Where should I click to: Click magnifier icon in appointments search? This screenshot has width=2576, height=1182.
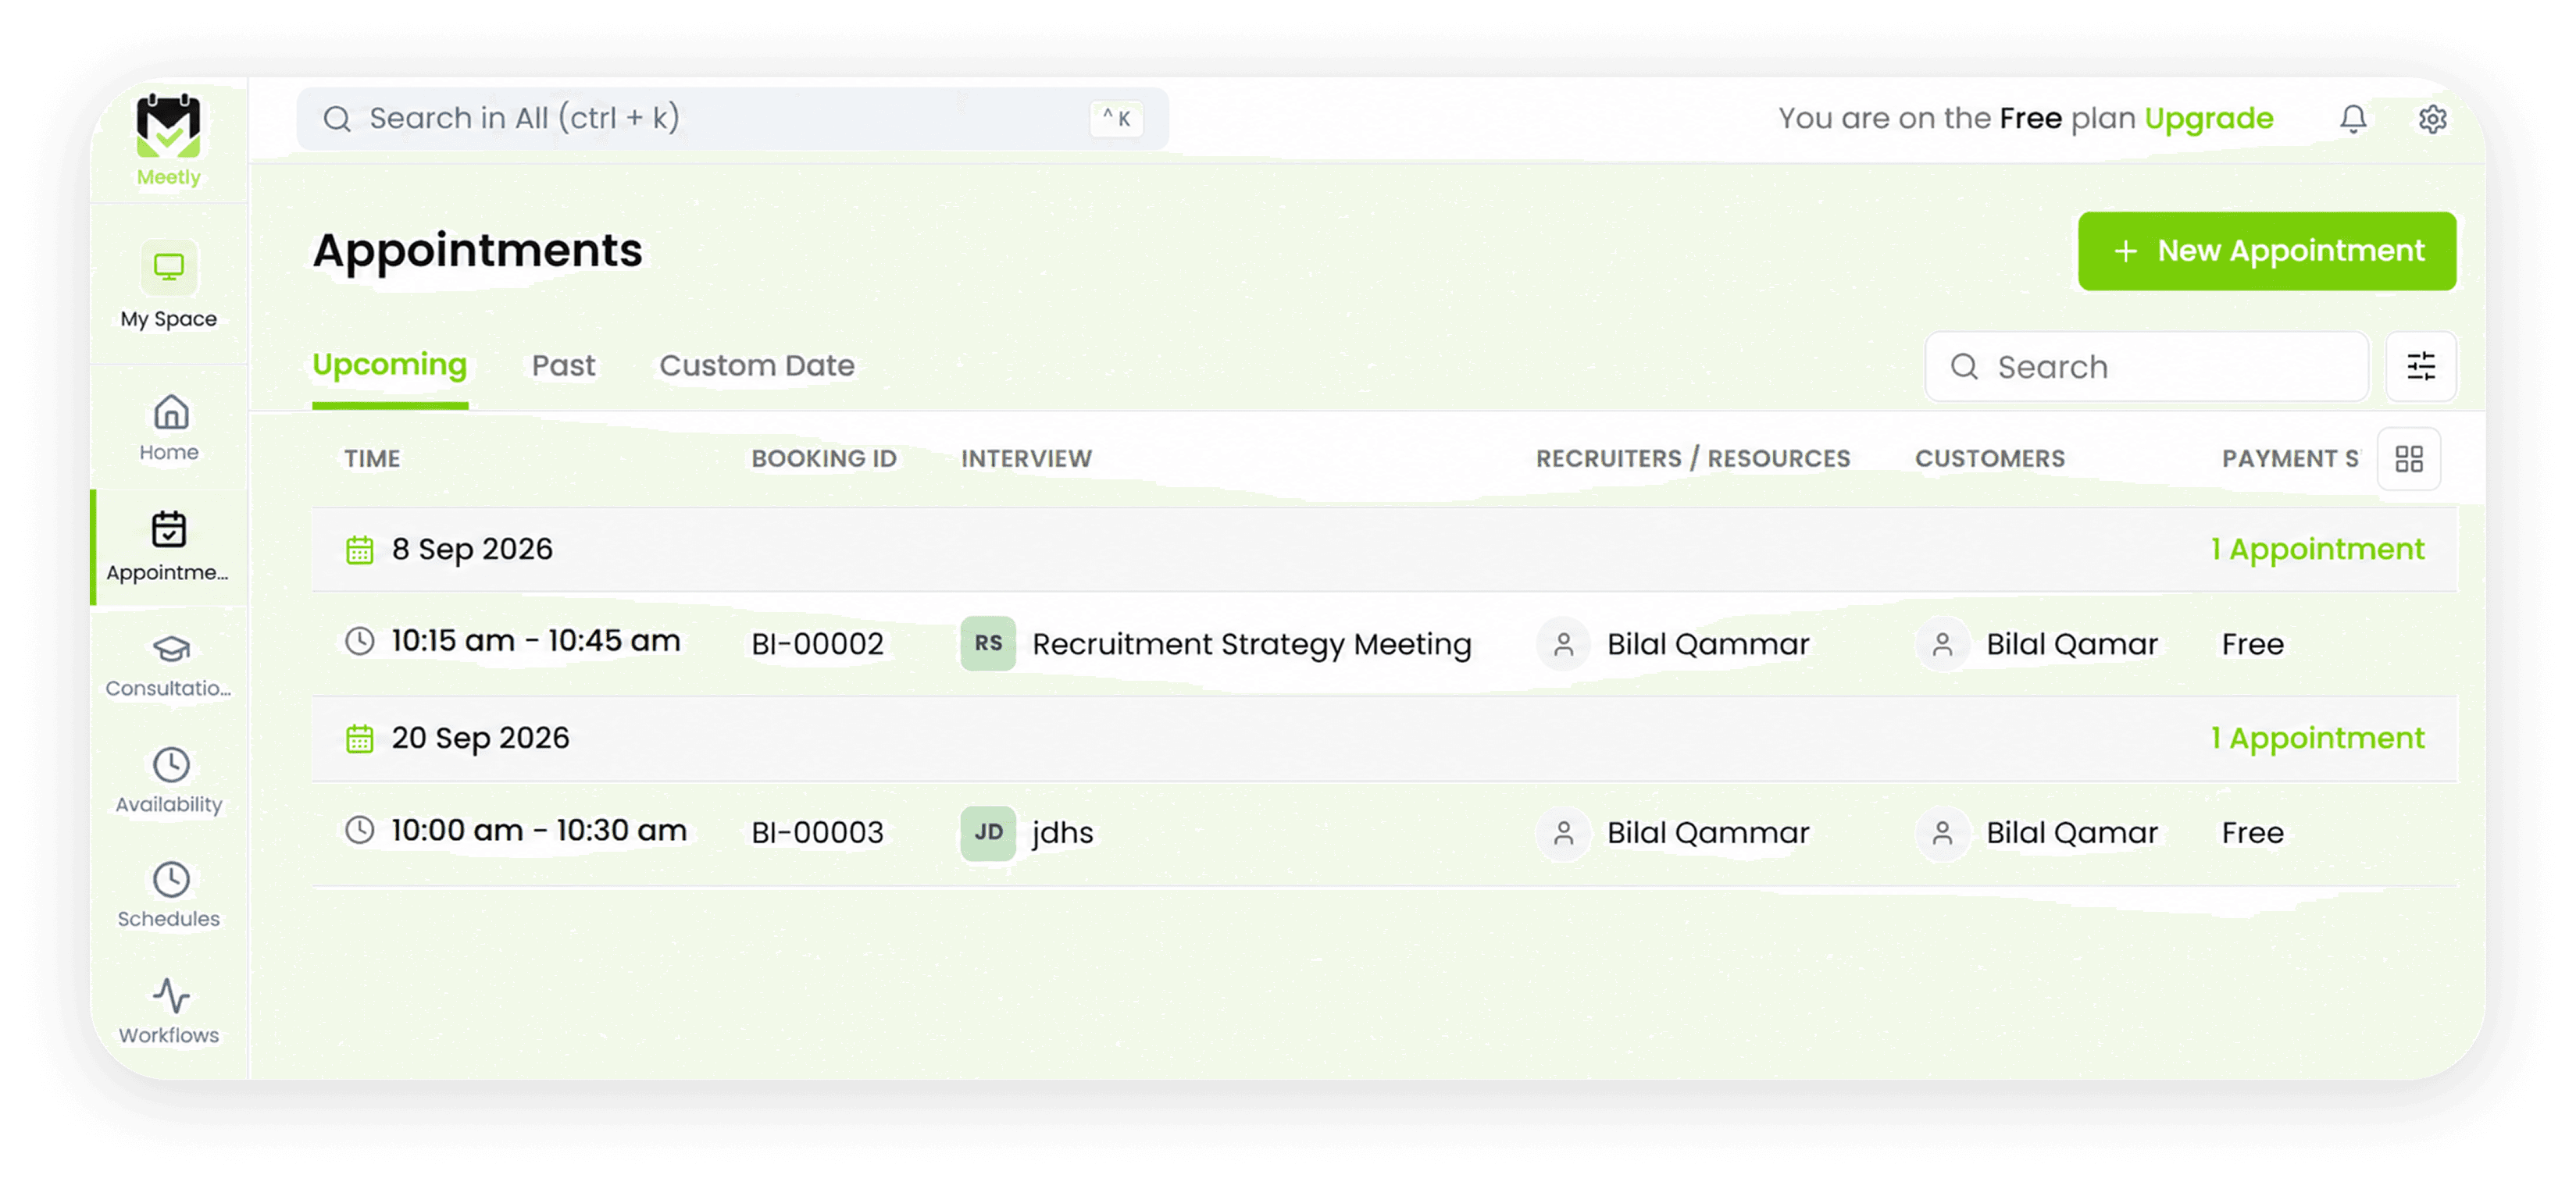pos(1964,367)
